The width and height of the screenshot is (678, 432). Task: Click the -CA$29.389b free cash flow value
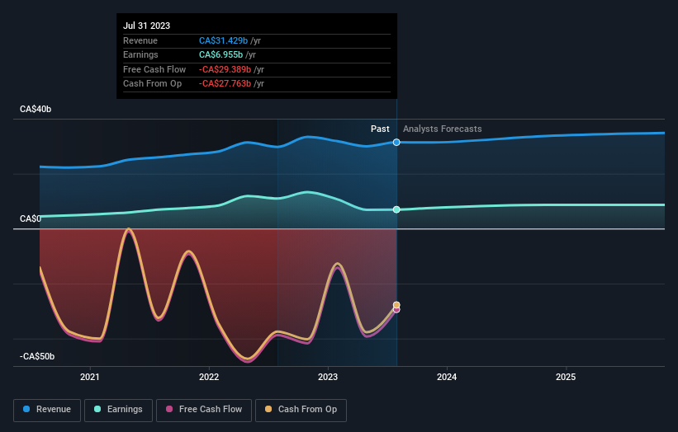(225, 69)
